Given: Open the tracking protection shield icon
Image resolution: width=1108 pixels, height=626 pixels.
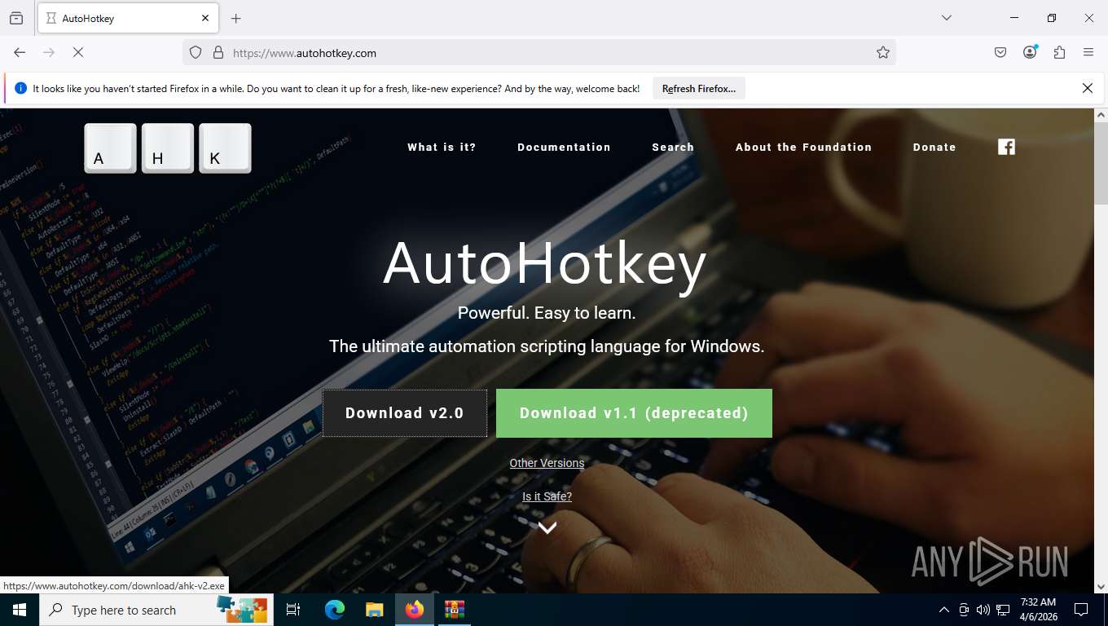Looking at the screenshot, I should [x=196, y=52].
